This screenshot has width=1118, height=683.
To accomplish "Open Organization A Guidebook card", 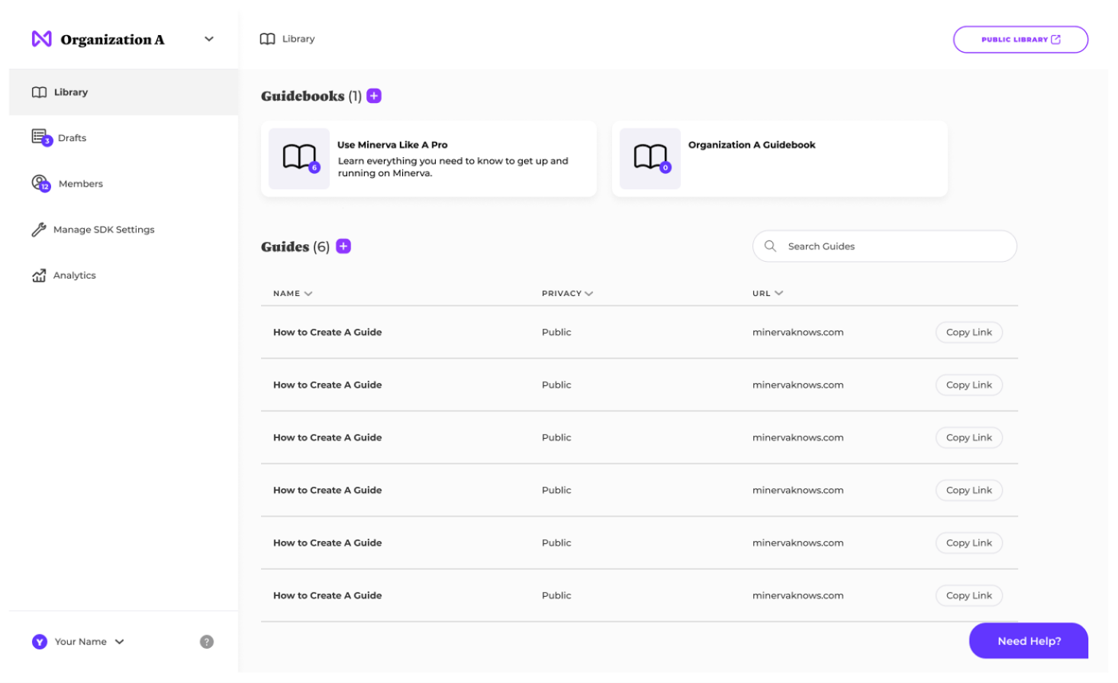I will pyautogui.click(x=780, y=159).
